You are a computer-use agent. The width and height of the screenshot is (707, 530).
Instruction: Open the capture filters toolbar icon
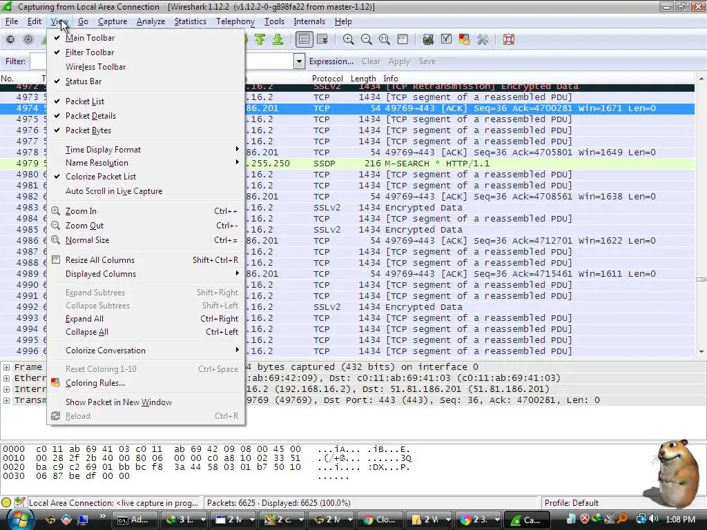pyautogui.click(x=428, y=39)
